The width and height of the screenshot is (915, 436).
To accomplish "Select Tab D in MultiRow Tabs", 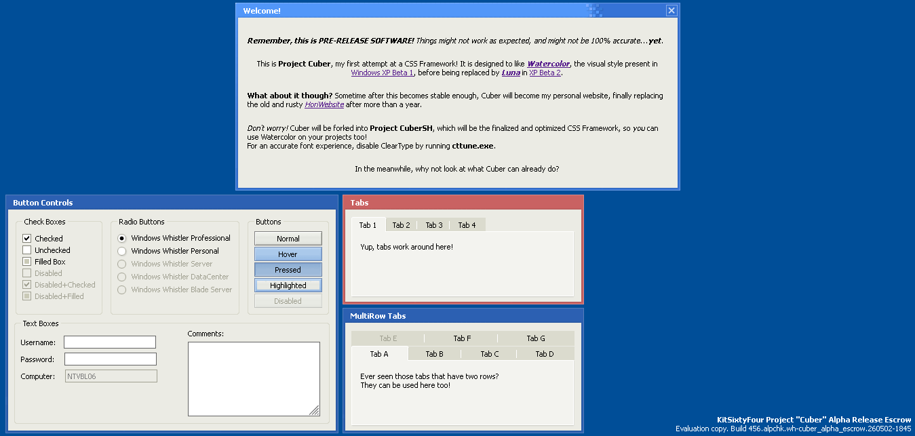I will pyautogui.click(x=545, y=354).
